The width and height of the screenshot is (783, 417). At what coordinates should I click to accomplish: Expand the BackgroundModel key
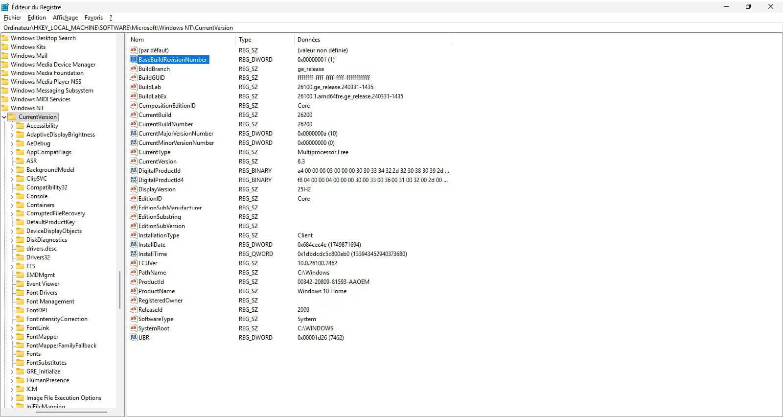click(12, 170)
